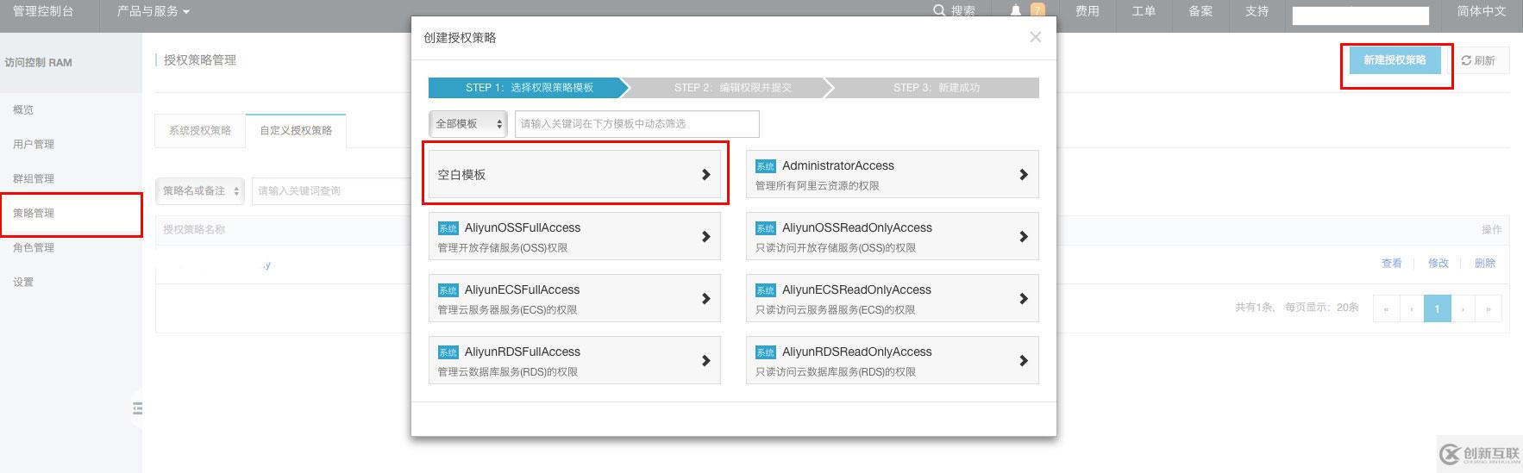Screen dimensions: 1523x473
Task: Switch to 系统授权策略 tab
Action: pyautogui.click(x=200, y=130)
